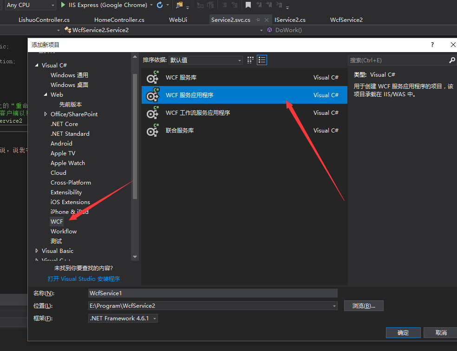Click the DoWork method navigation icon

tap(269, 30)
